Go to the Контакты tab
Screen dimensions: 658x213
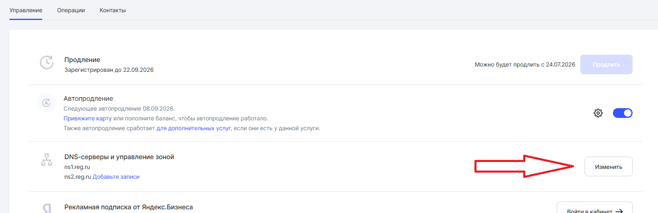coord(113,10)
